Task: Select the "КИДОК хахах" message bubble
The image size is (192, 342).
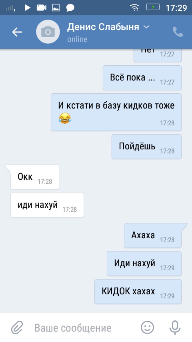Action: click(x=138, y=292)
